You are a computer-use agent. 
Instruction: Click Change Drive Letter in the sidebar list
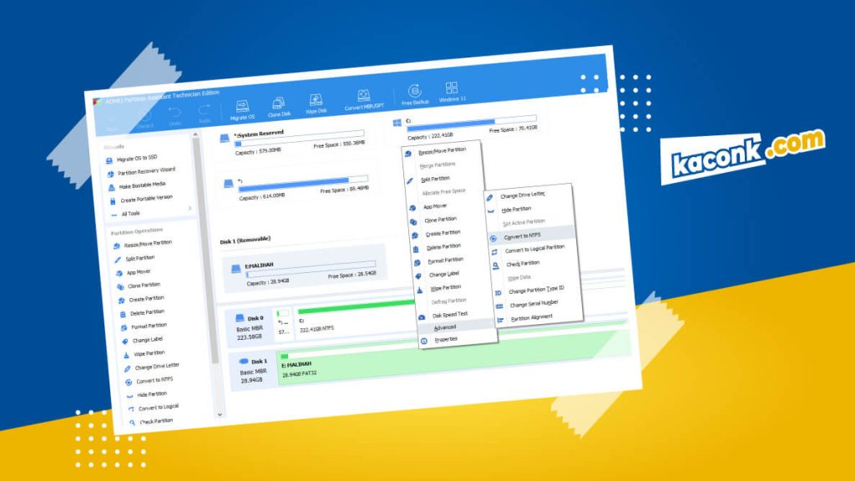(152, 367)
